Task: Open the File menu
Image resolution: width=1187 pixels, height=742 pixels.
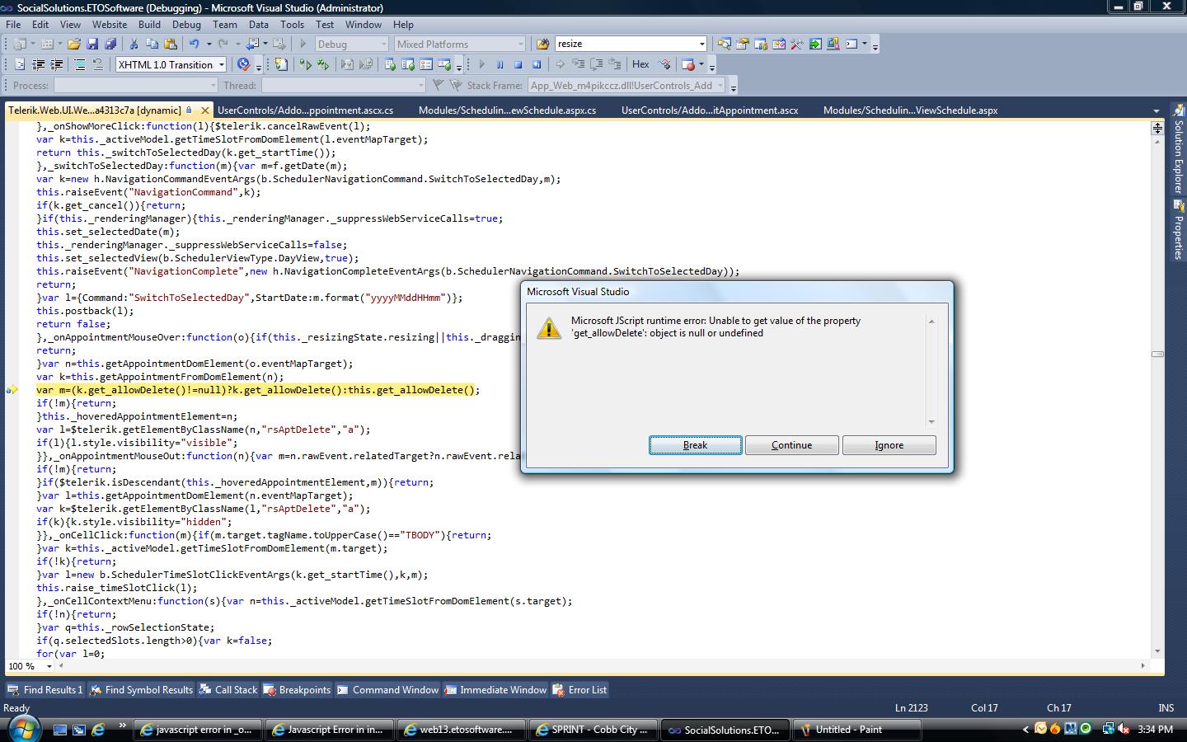Action: (14, 24)
